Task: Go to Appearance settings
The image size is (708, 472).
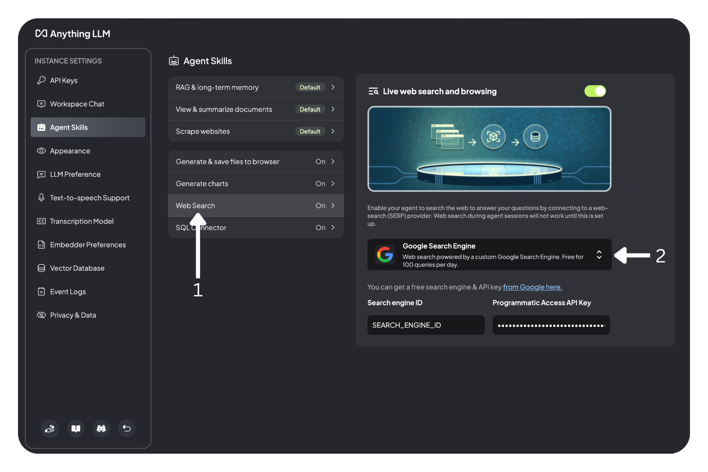Action: pos(88,151)
